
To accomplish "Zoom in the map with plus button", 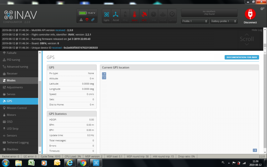I will 104,74.
